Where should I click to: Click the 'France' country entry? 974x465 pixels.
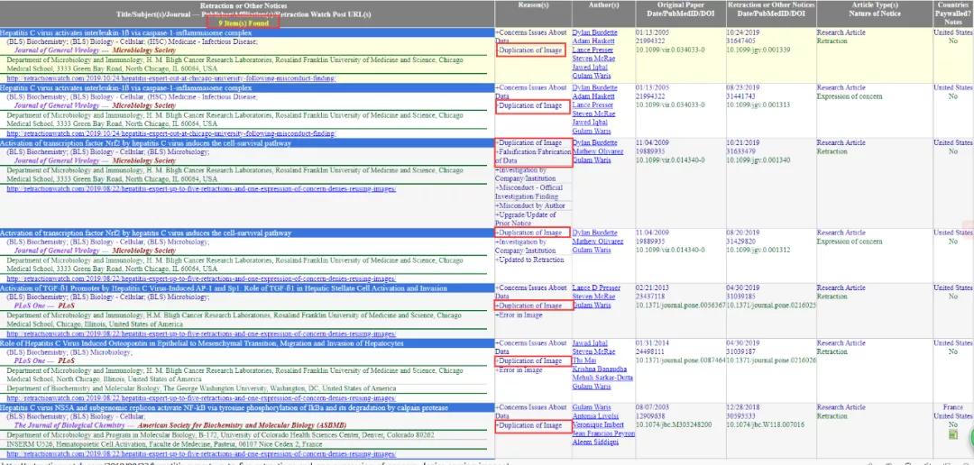(x=953, y=408)
